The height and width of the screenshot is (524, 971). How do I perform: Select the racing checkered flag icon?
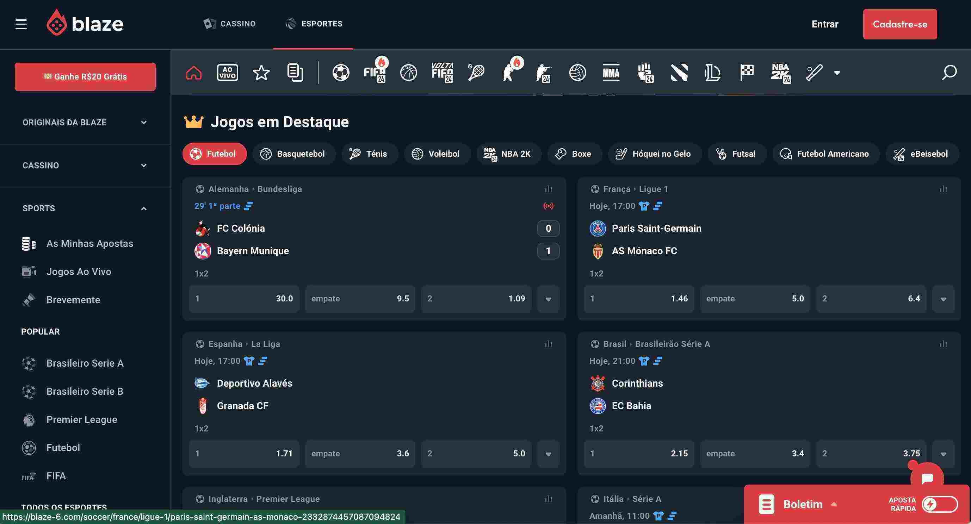point(746,73)
